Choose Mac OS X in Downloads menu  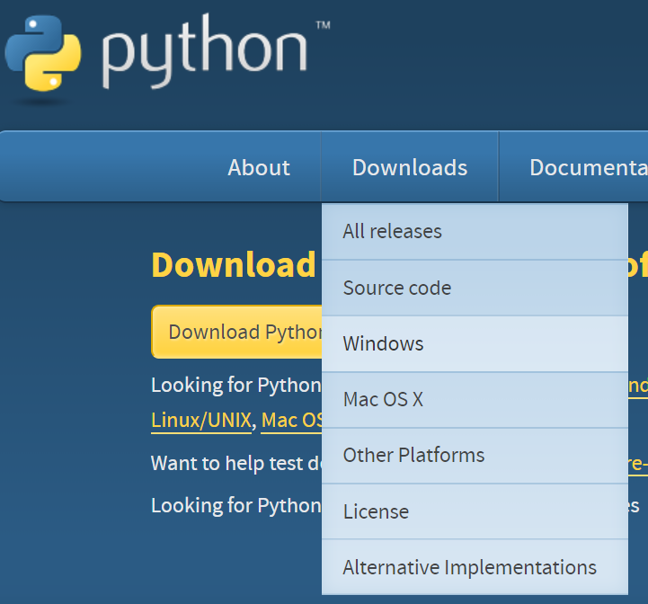475,399
